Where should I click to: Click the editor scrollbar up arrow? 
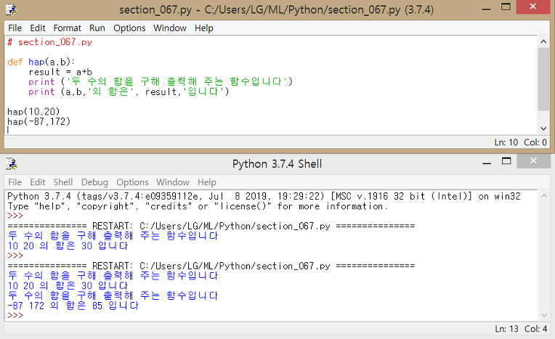click(543, 42)
